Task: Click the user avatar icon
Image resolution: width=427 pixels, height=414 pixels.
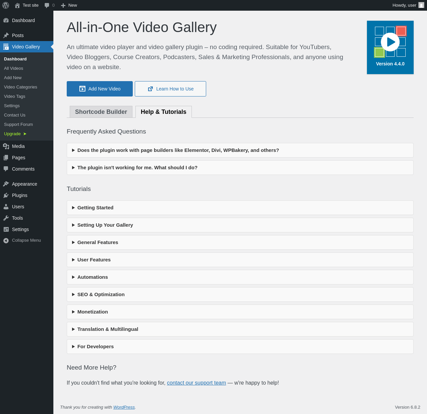Action: pos(421,5)
